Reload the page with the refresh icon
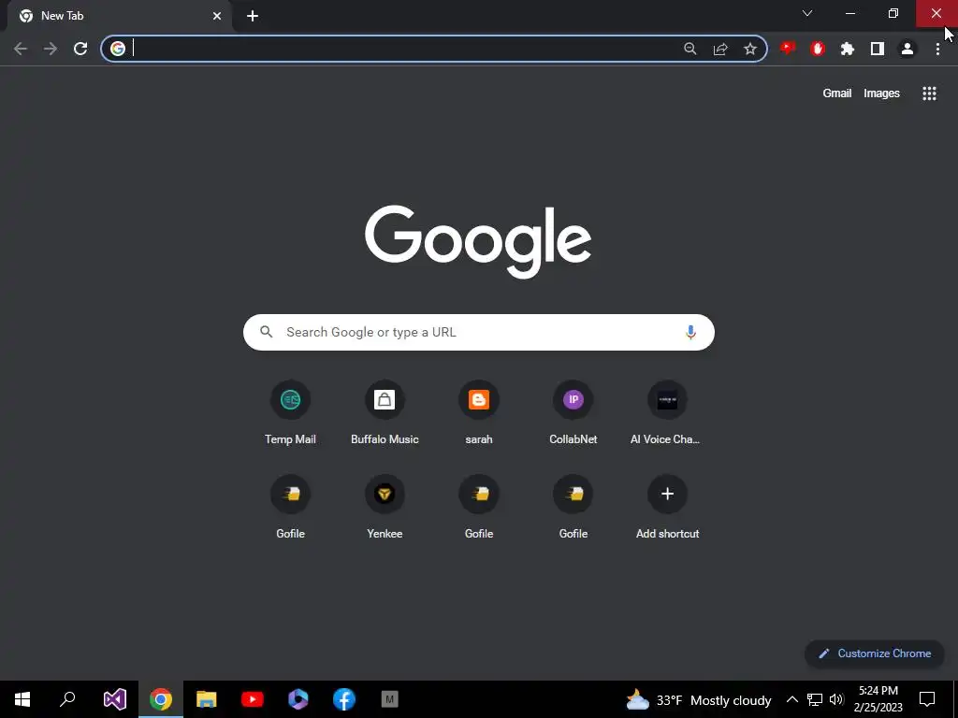The width and height of the screenshot is (958, 718). [80, 49]
